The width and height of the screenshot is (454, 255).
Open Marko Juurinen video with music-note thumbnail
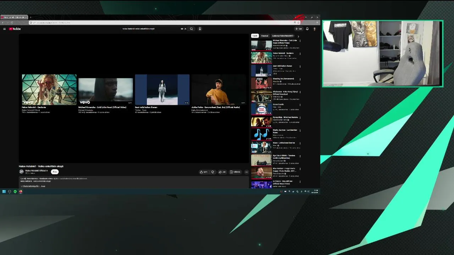pyautogui.click(x=261, y=134)
